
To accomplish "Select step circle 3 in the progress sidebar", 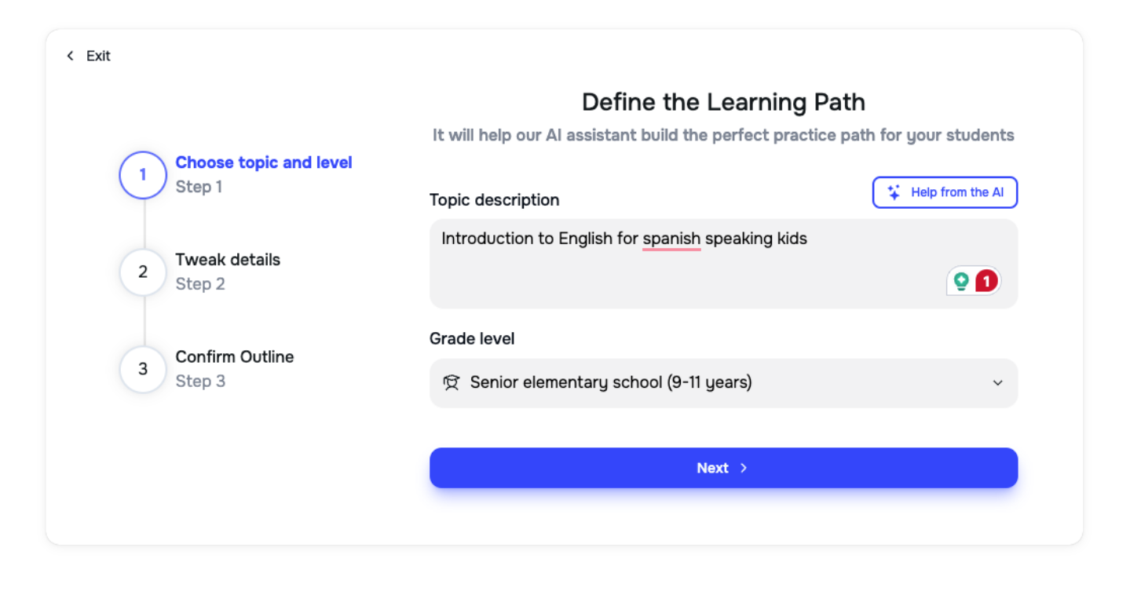I will [x=142, y=369].
